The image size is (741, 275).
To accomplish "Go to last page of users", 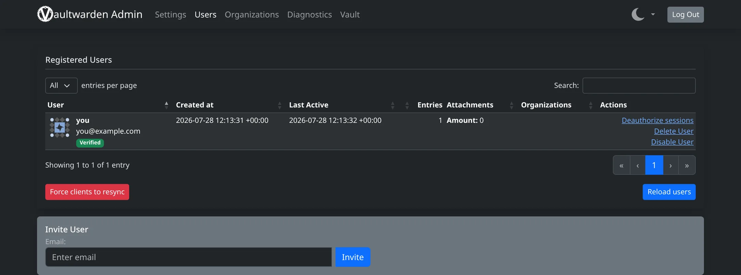I will pos(687,165).
